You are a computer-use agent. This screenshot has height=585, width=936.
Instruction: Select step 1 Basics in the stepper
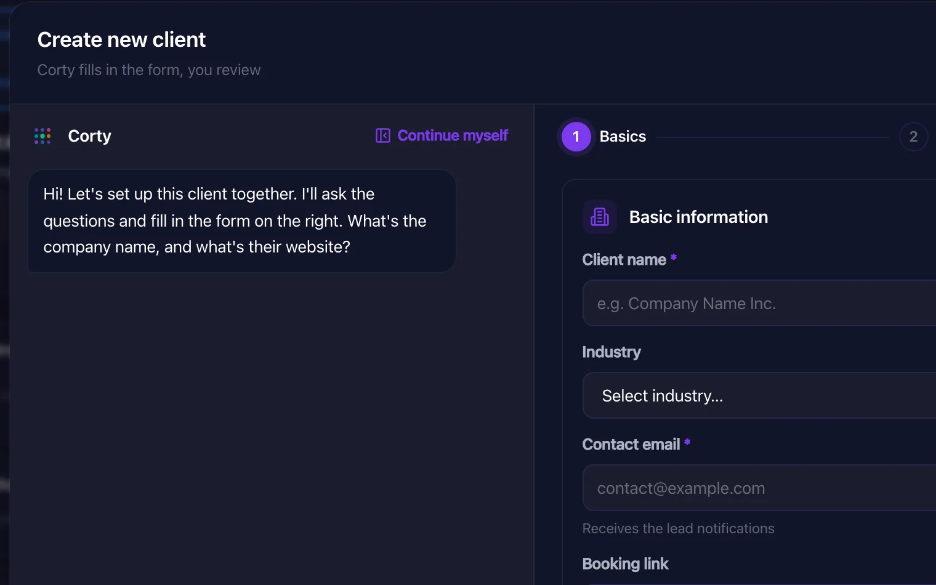[x=576, y=137]
